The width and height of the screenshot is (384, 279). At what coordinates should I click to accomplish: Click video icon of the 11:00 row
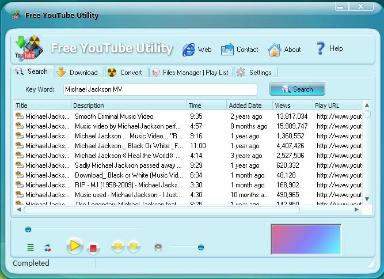tap(20, 145)
